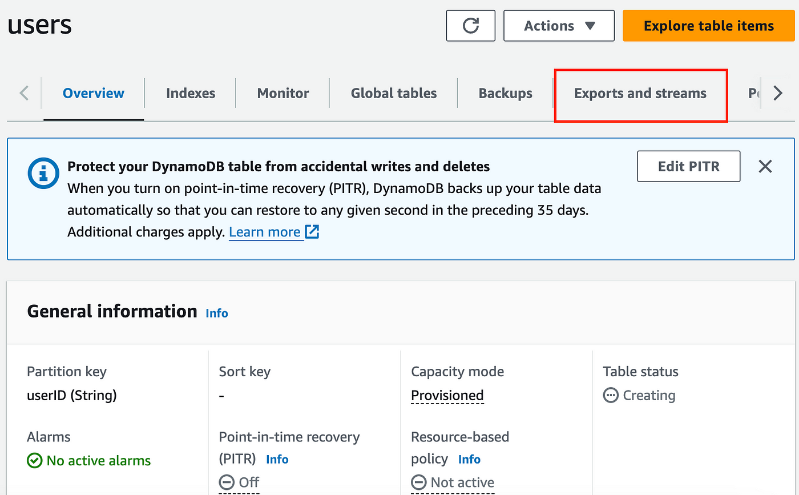Click Info next to General information
The height and width of the screenshot is (495, 799).
point(216,313)
